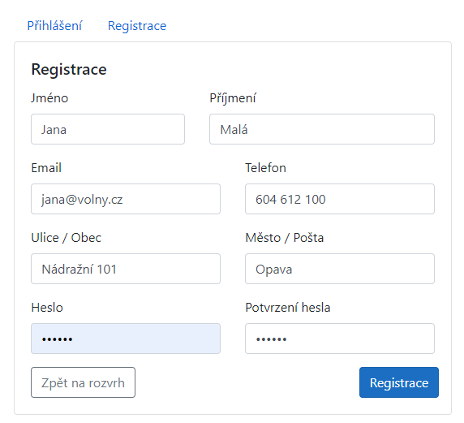Click the Potvrzení hesla label
The height and width of the screenshot is (423, 464).
point(288,308)
